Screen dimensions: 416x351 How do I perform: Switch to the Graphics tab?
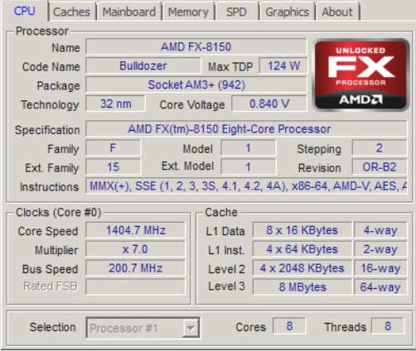tap(287, 12)
